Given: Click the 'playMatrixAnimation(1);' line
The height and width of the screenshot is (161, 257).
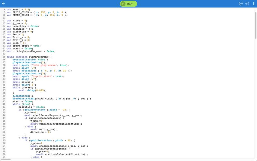Looking at the screenshot, I should [30, 63].
